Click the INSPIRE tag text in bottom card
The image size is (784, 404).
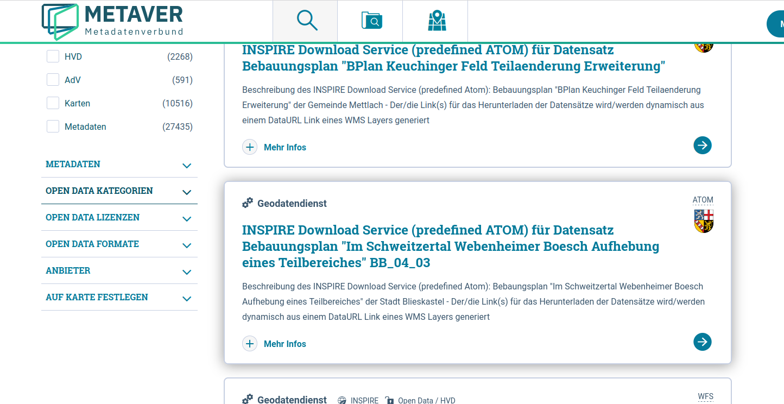pyautogui.click(x=364, y=400)
